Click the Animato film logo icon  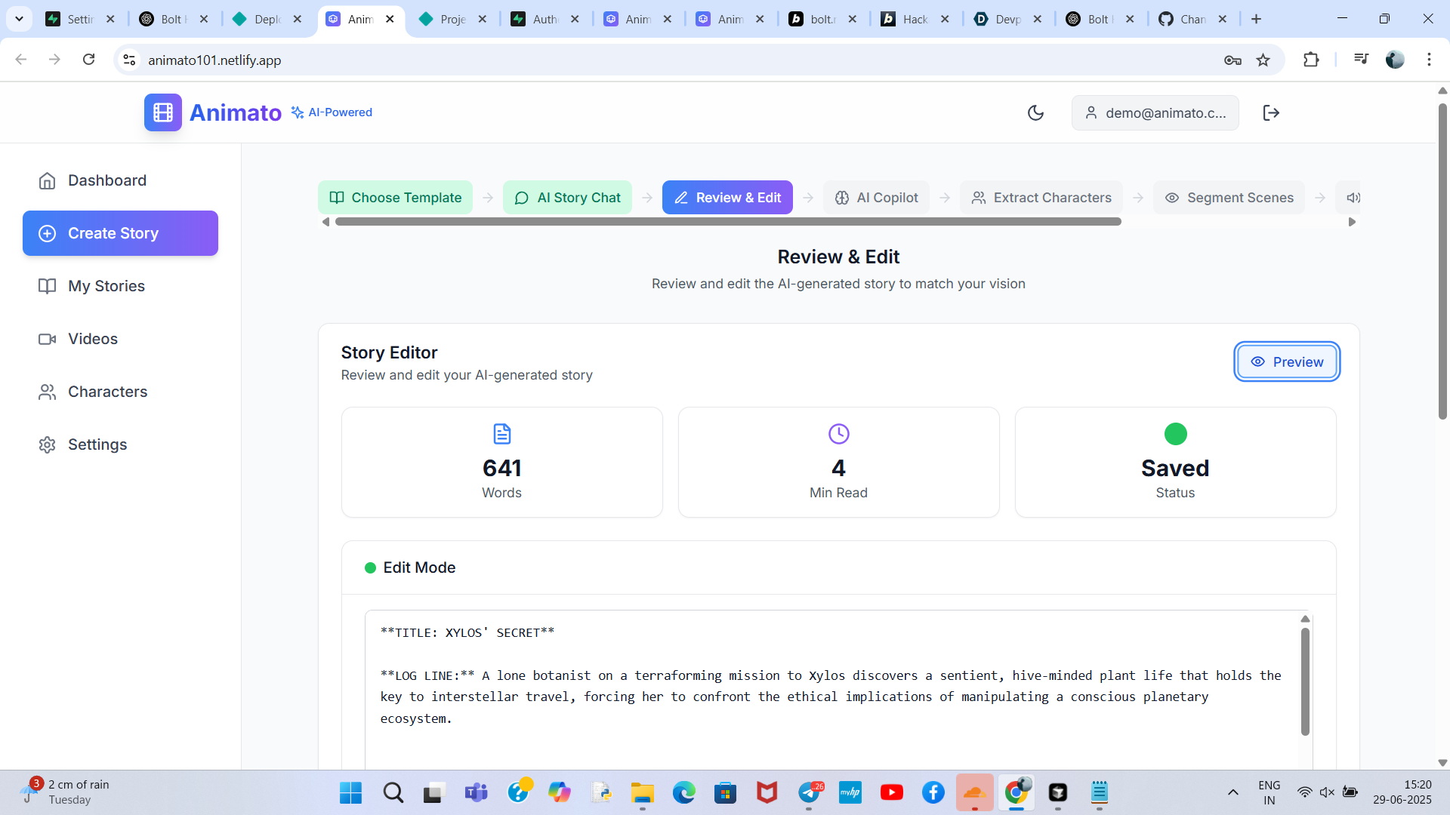tap(163, 112)
